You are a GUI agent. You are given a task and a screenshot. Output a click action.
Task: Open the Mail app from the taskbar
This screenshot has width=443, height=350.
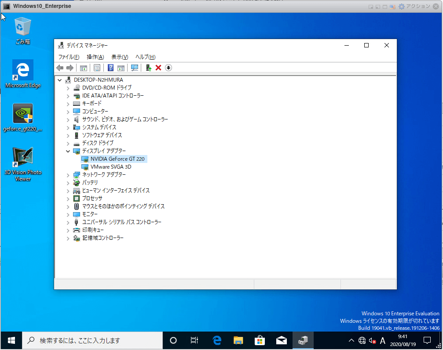pyautogui.click(x=282, y=340)
